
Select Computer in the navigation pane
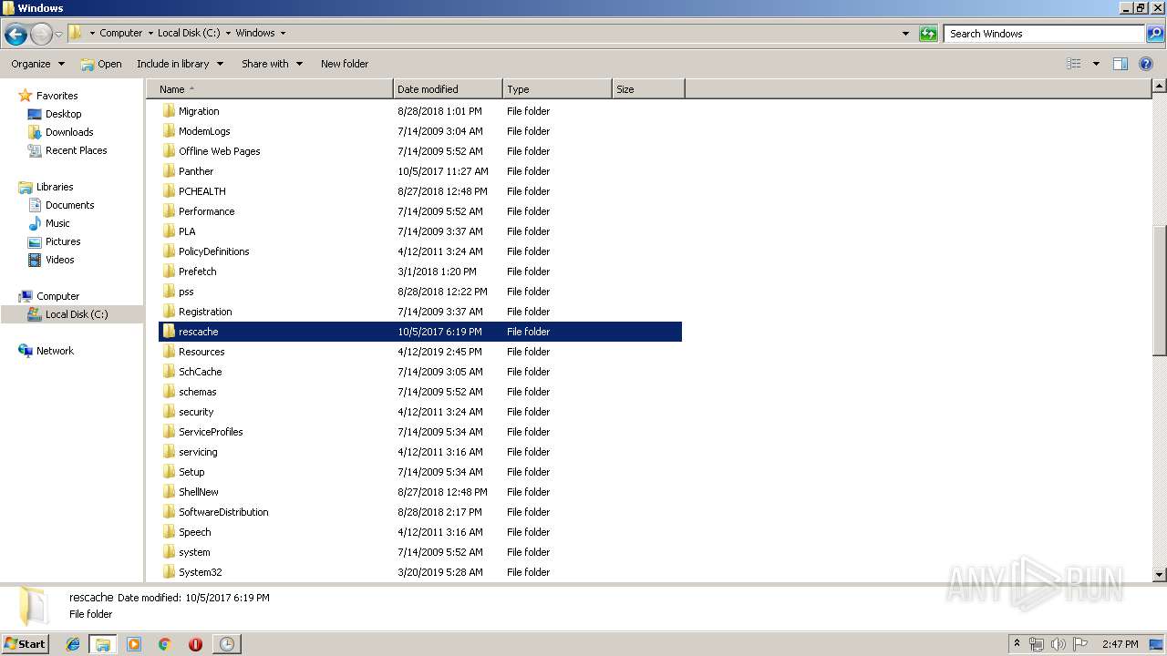[x=57, y=296]
